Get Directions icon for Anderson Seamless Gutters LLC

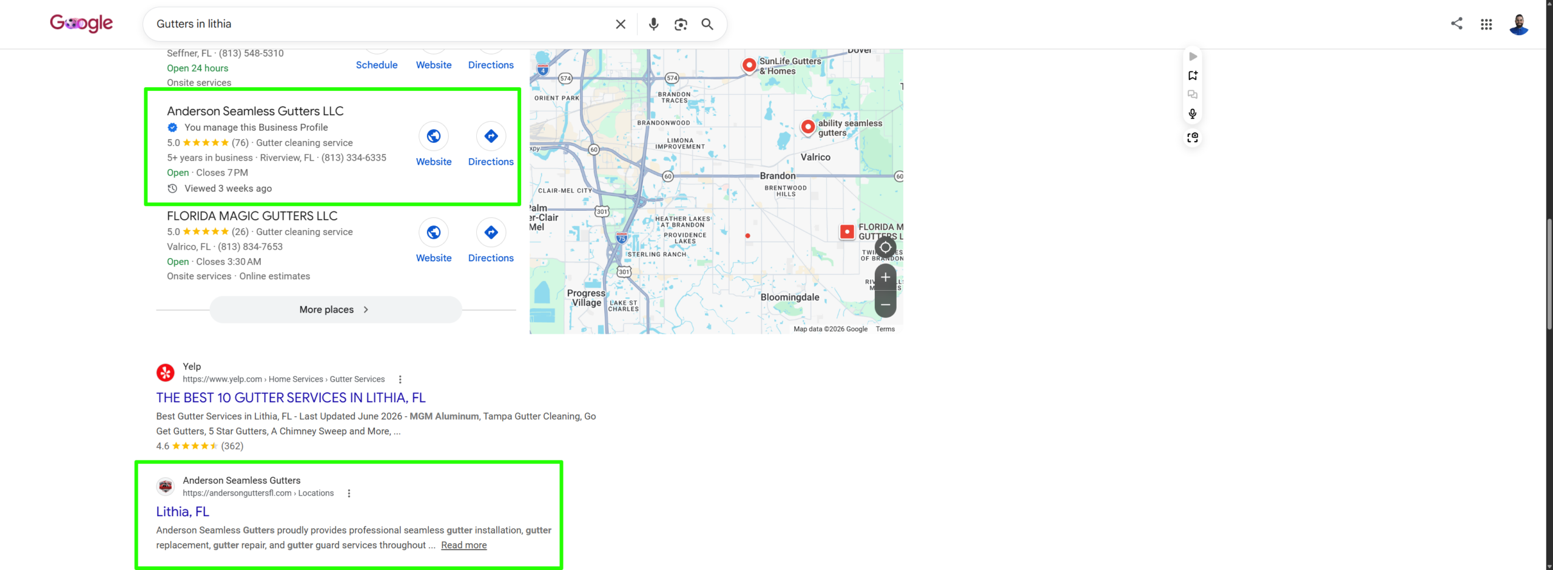point(491,136)
